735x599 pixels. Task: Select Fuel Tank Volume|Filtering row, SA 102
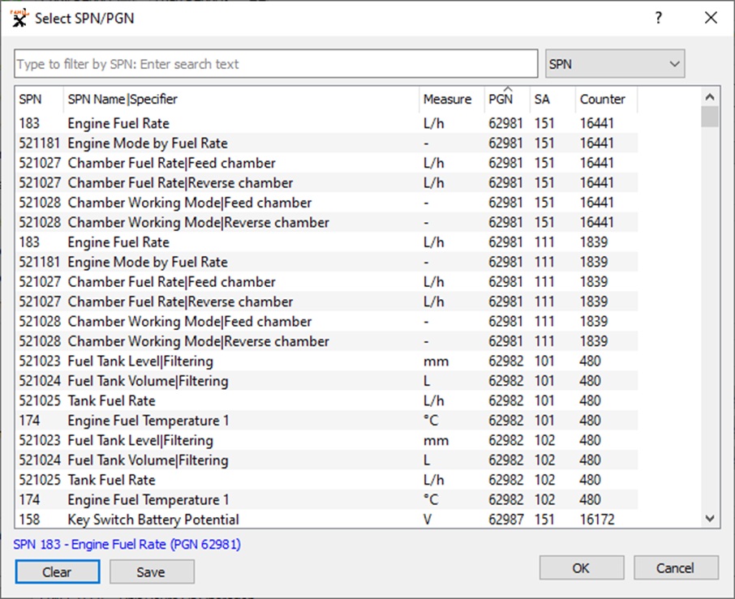point(327,460)
